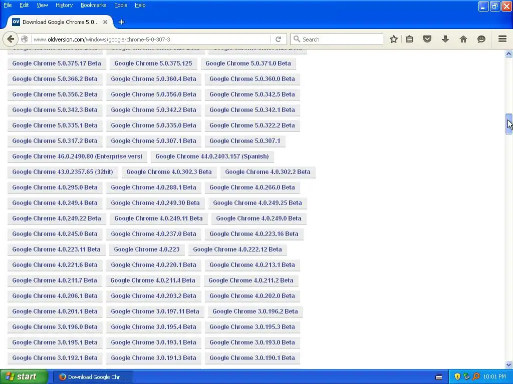Open Google Chrome 4.0.249.30 Beta link
This screenshot has height=384, width=513.
tap(155, 203)
